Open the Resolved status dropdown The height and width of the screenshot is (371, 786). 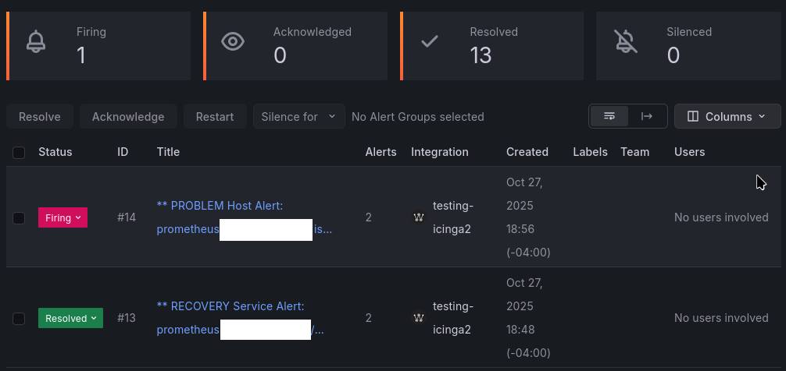coord(70,318)
